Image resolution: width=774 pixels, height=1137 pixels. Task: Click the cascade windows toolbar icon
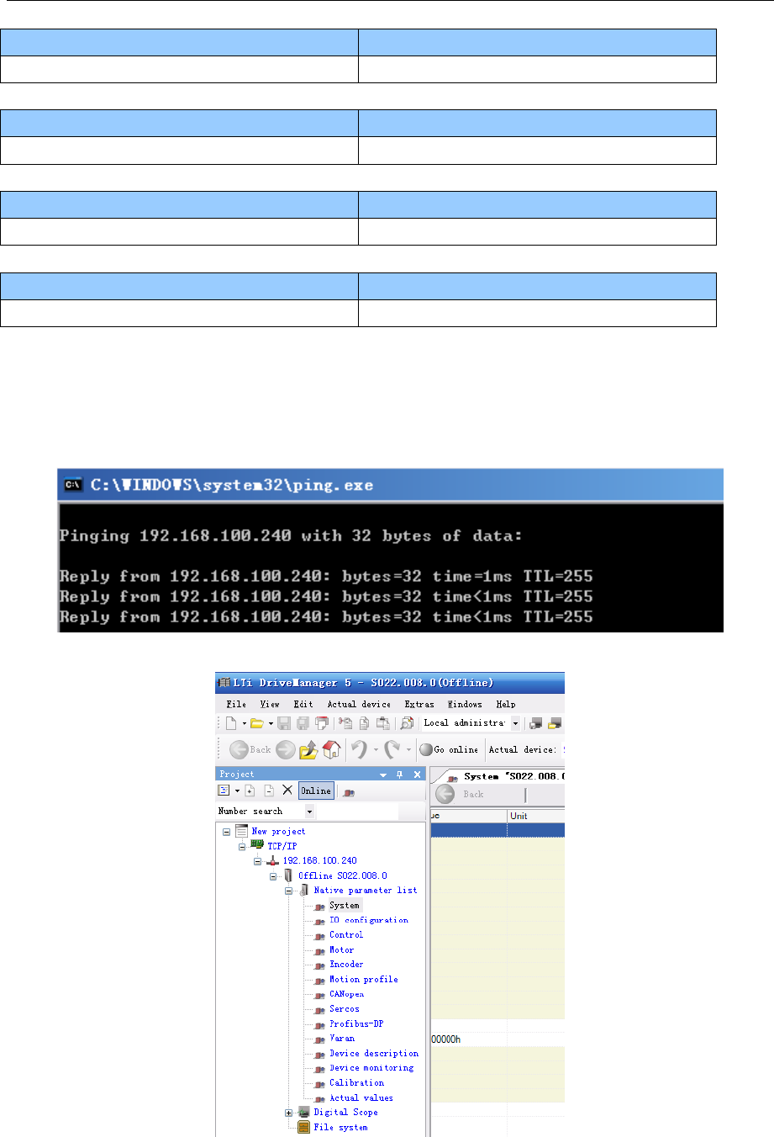click(x=321, y=723)
